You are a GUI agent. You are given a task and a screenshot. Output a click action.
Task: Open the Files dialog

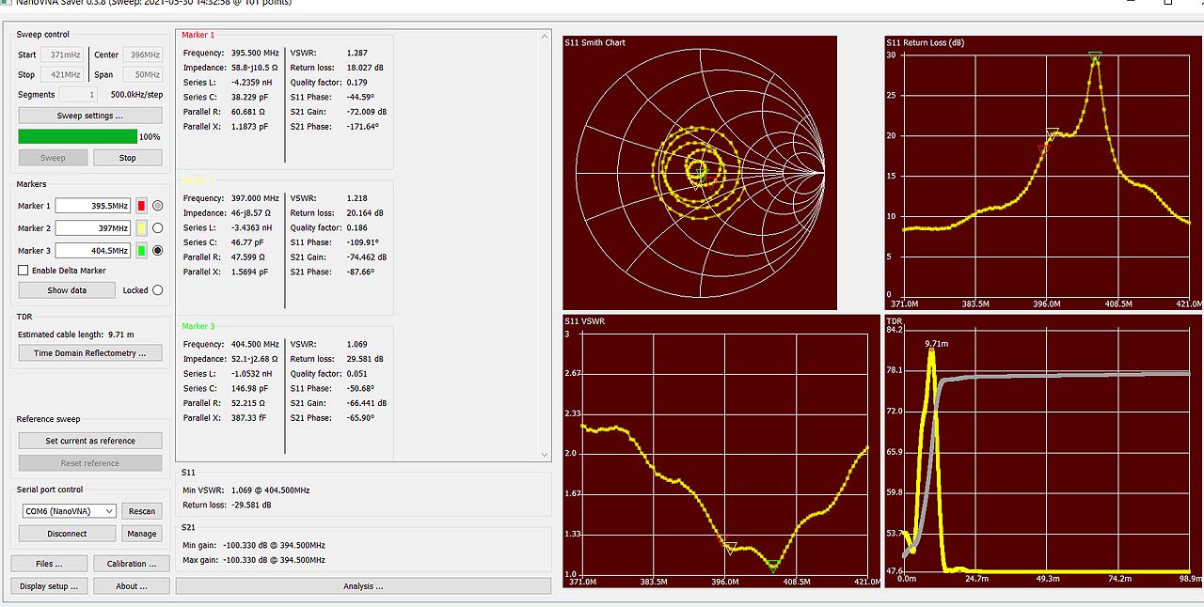pos(50,564)
